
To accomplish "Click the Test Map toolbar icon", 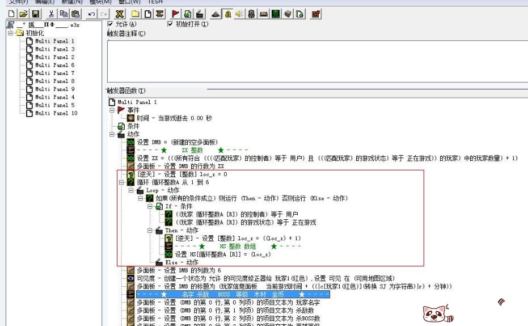I will [x=315, y=12].
